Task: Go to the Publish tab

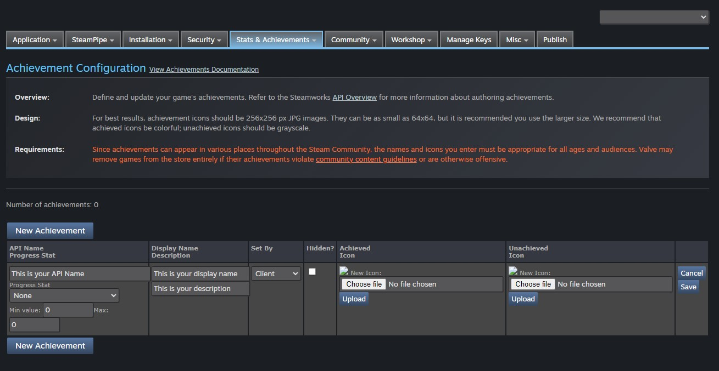Action: [555, 39]
